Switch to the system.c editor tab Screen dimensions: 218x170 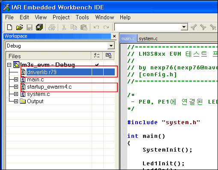tap(148, 39)
